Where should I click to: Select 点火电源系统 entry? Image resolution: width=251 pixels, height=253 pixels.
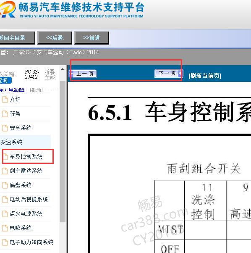click(x=26, y=213)
